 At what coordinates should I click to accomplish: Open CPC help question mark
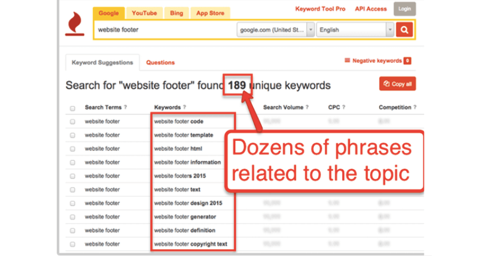[343, 107]
